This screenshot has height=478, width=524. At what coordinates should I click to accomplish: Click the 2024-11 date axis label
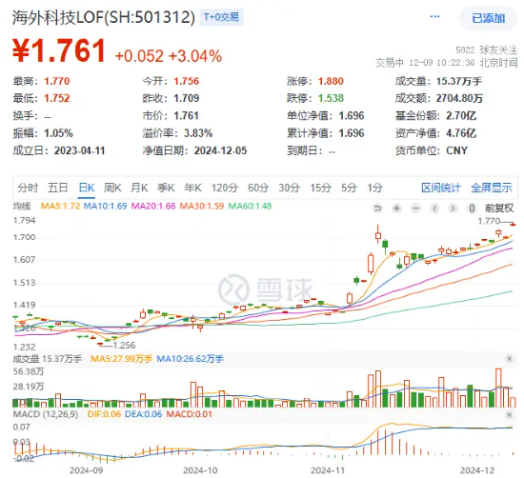pyautogui.click(x=328, y=470)
